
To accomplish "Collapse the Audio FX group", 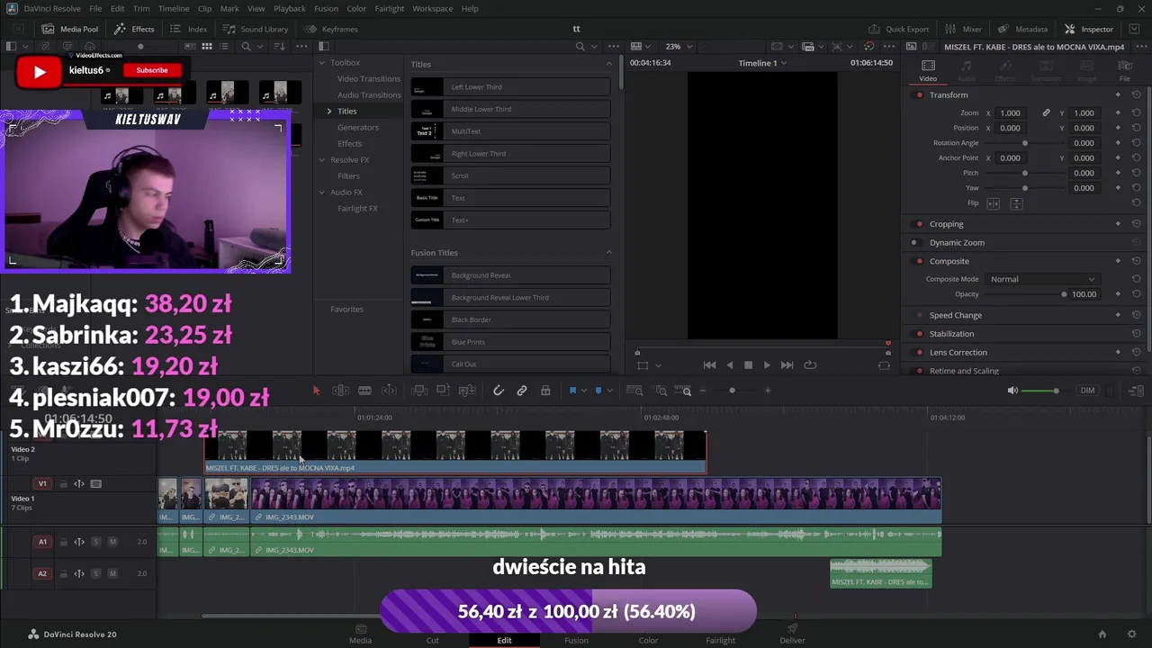I will [x=322, y=193].
